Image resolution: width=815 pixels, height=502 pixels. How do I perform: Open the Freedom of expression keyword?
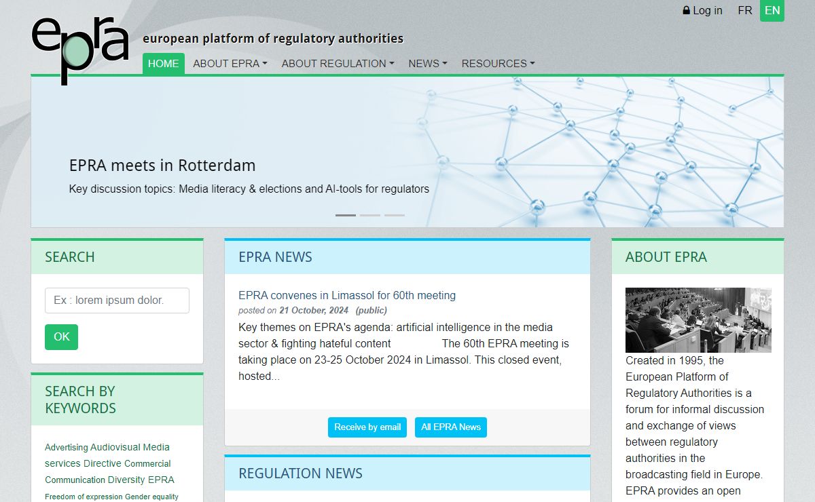click(x=84, y=497)
